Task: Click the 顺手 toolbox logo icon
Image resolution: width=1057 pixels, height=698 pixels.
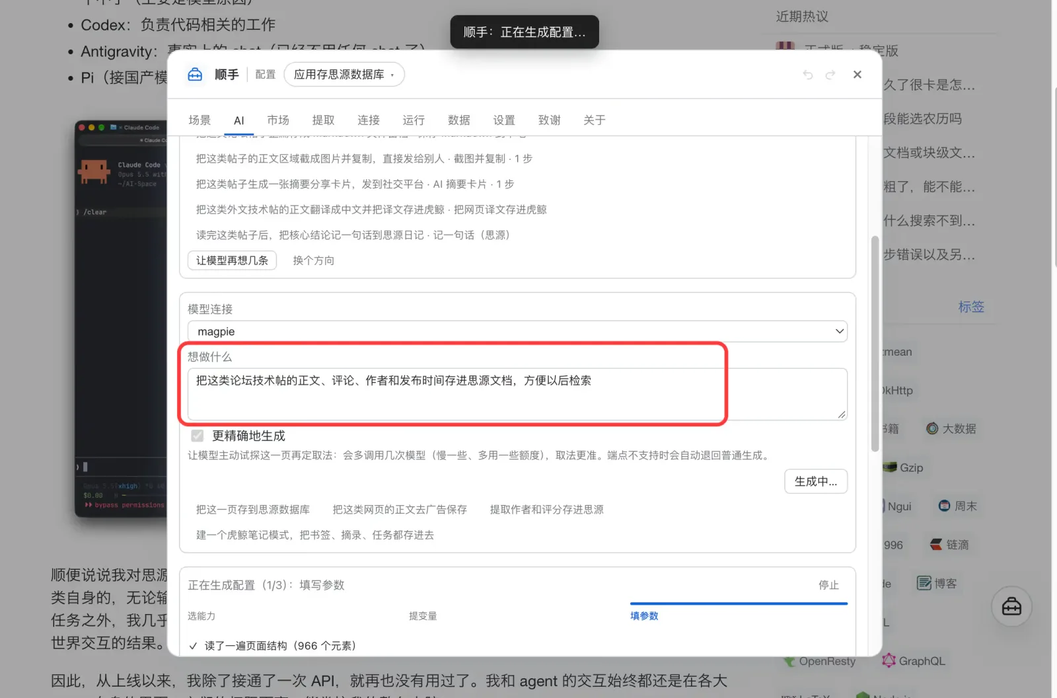Action: tap(195, 75)
